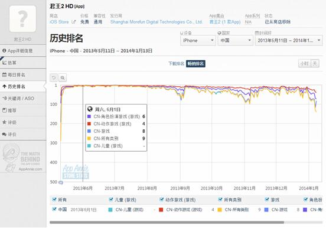Click the 已从商店移除 status text
The width and height of the screenshot is (326, 228).
[x=278, y=22]
